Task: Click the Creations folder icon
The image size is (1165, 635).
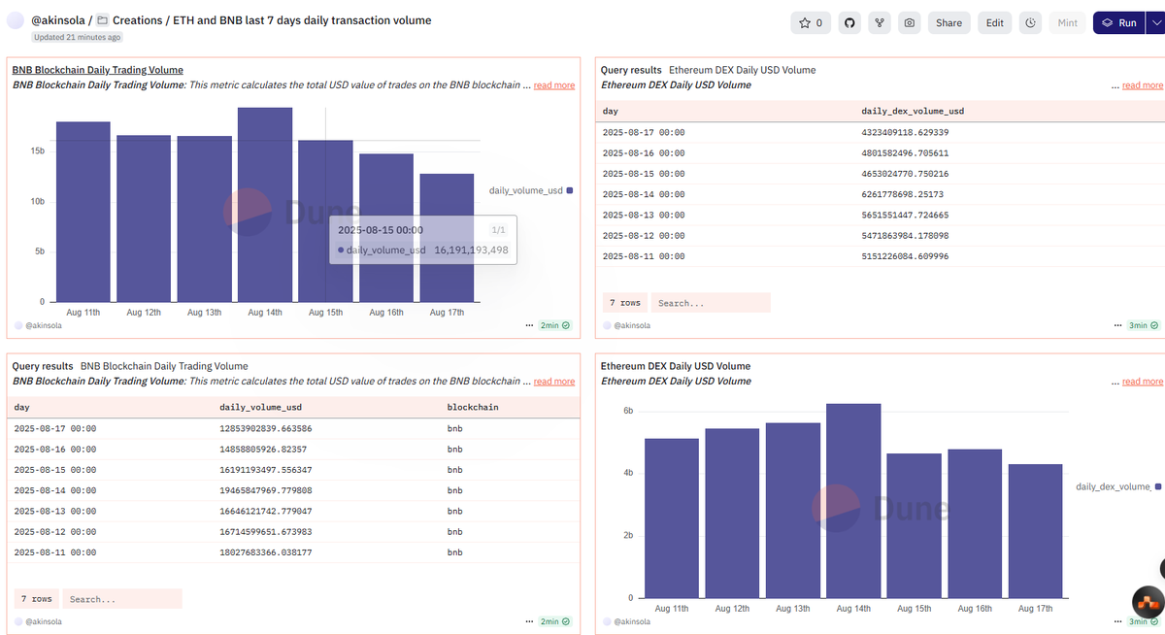Action: pos(101,19)
